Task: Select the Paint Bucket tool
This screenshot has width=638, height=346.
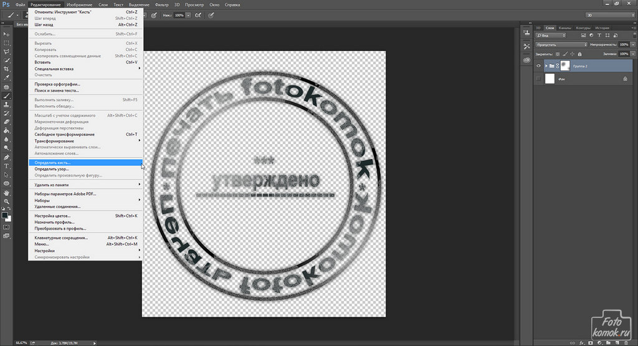Action: (x=6, y=131)
